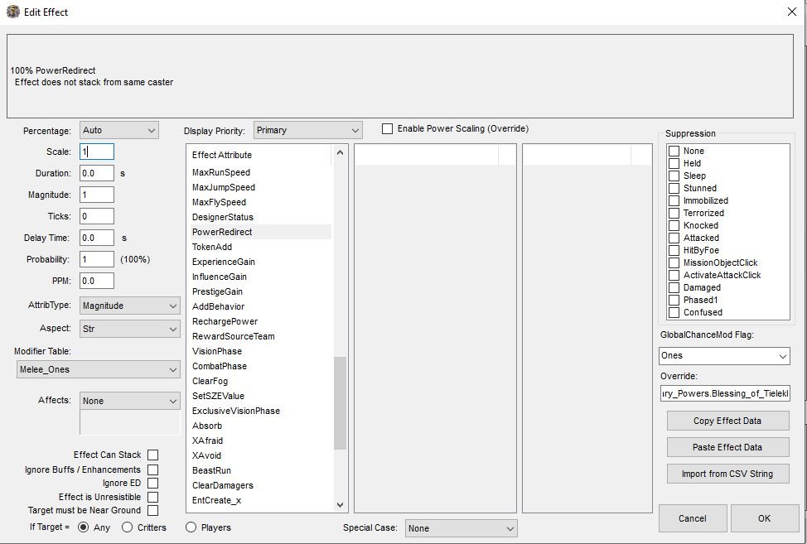Image resolution: width=807 pixels, height=544 pixels.
Task: Select the Players radio button
Action: [191, 527]
